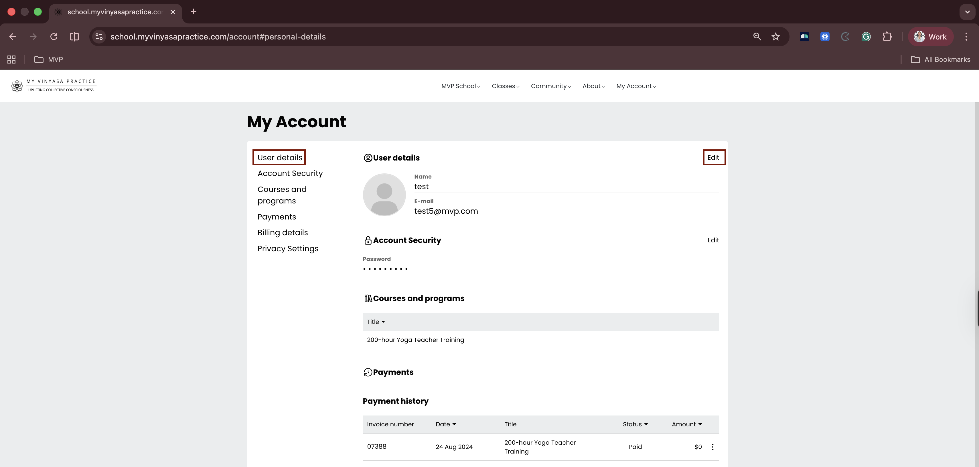This screenshot has width=979, height=467.
Task: Click the browser forward arrow
Action: click(x=33, y=36)
